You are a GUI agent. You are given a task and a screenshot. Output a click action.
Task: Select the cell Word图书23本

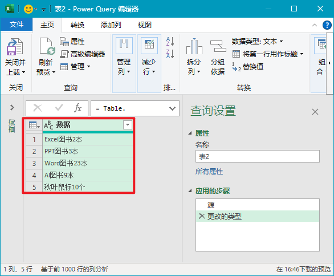(88, 163)
